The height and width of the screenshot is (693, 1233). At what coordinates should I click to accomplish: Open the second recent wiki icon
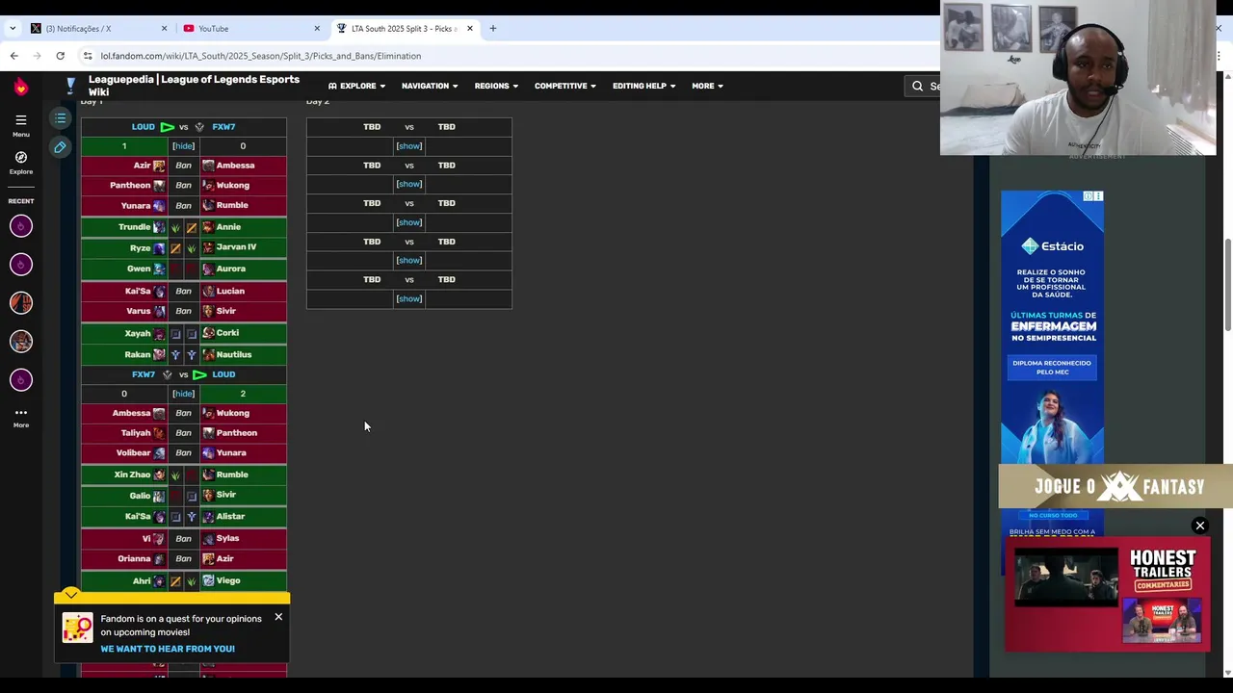(20, 265)
